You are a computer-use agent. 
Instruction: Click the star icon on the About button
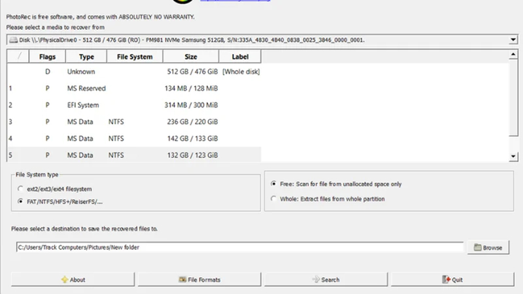[x=65, y=280]
